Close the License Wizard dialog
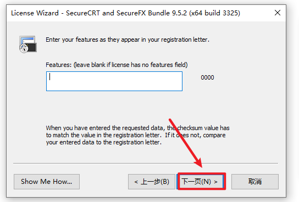This screenshot has width=299, height=202. (x=278, y=13)
